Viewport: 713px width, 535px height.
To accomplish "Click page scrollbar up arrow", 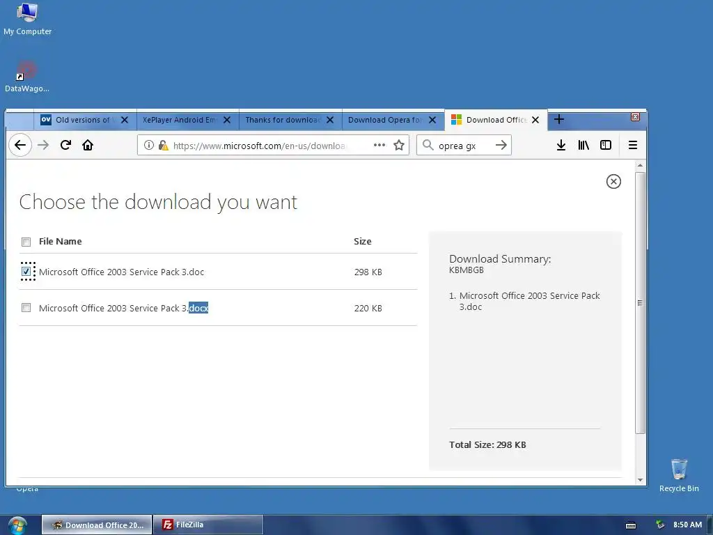I will (641, 165).
